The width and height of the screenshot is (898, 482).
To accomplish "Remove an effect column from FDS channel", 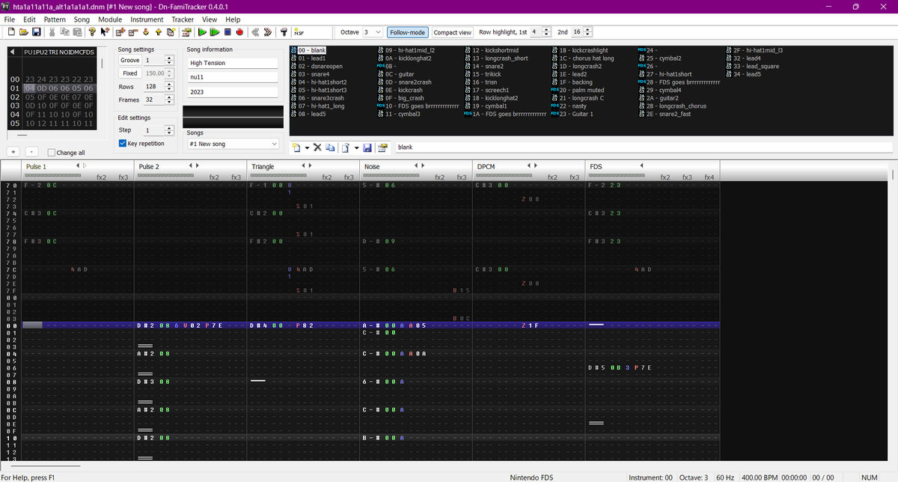I will point(642,165).
